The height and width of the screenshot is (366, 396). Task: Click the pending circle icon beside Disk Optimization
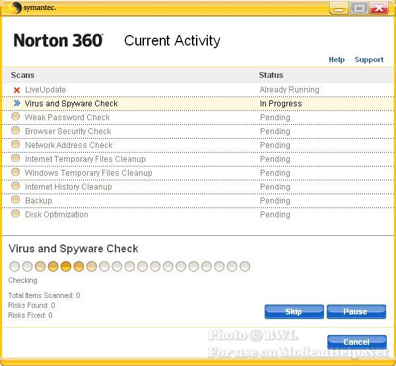click(15, 213)
